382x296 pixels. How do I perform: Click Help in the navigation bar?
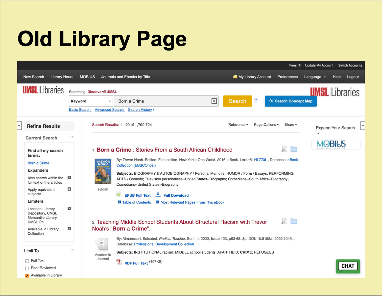(x=337, y=77)
